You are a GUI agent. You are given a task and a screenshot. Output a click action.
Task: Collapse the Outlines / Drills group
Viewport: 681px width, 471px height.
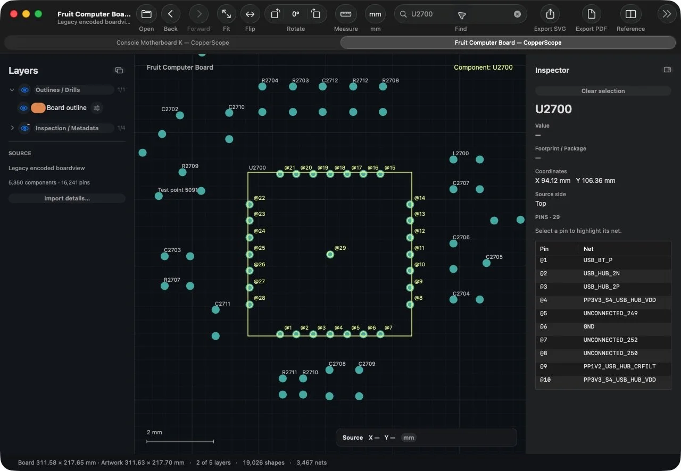tap(12, 90)
